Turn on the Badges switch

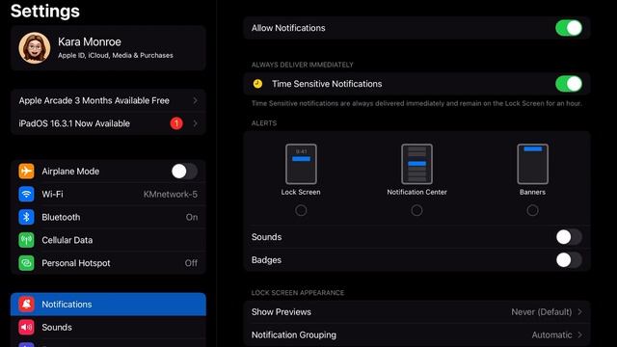[569, 260]
